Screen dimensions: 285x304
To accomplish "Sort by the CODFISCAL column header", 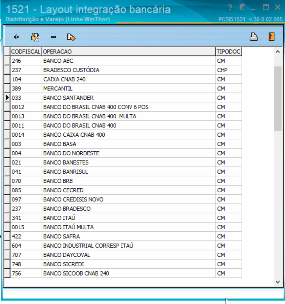I will 26,52.
